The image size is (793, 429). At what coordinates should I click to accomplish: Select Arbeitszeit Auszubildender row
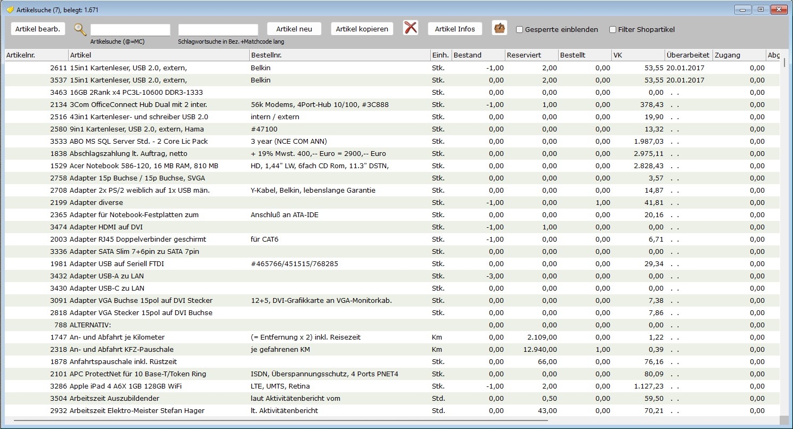coord(393,398)
